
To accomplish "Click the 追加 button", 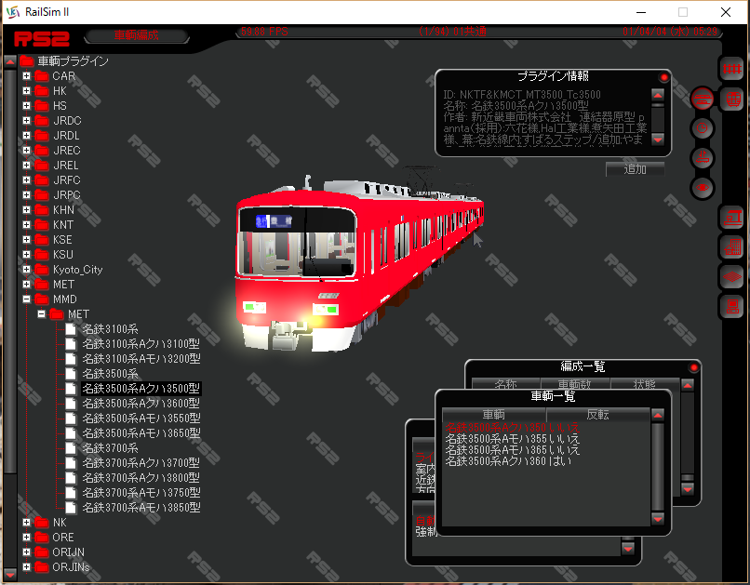I will [x=635, y=169].
